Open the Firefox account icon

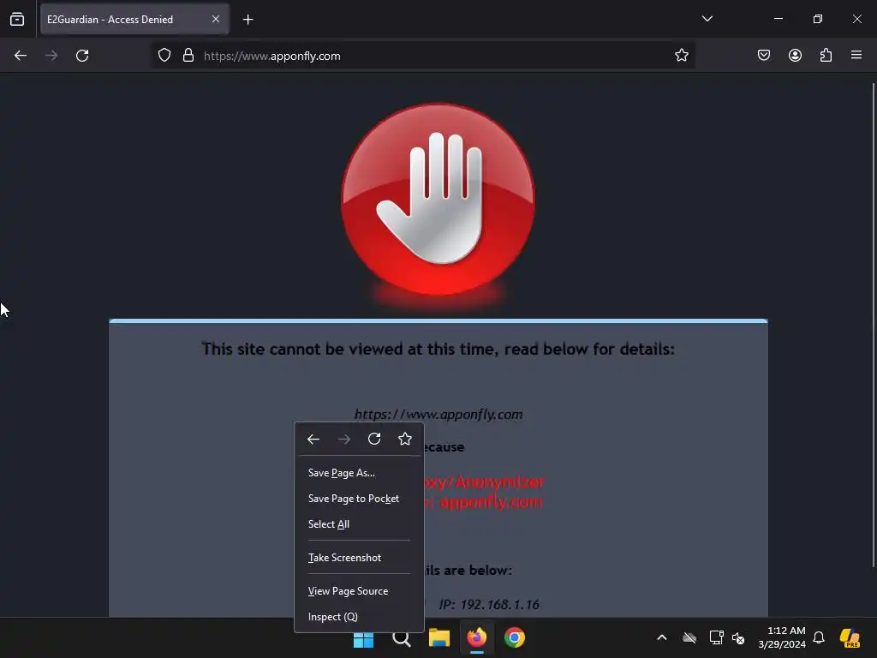click(x=795, y=55)
